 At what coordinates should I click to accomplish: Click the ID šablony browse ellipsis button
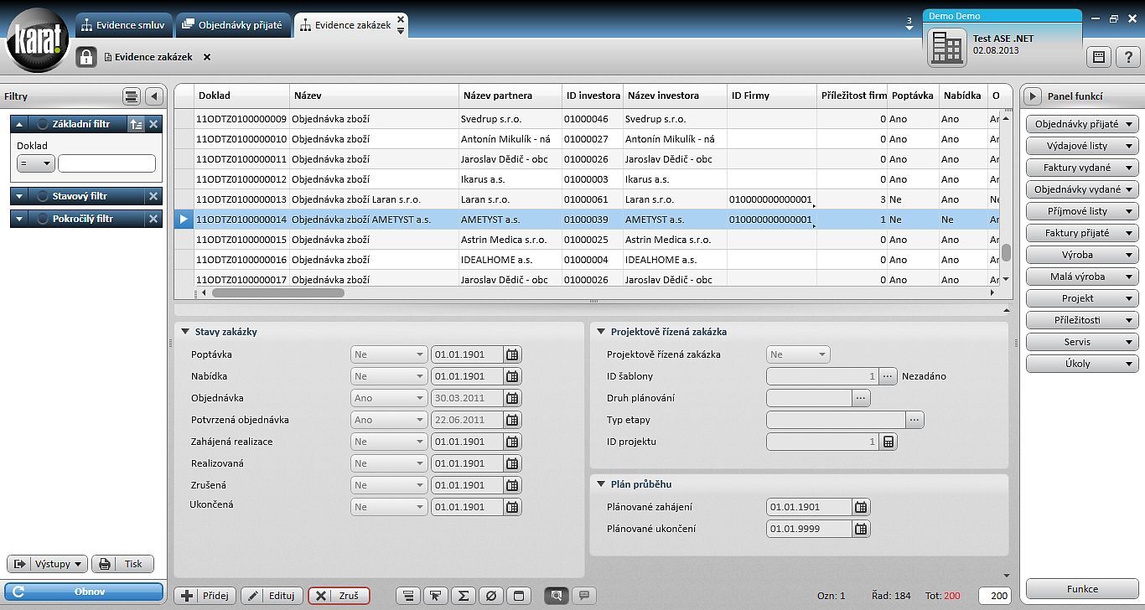(x=889, y=376)
